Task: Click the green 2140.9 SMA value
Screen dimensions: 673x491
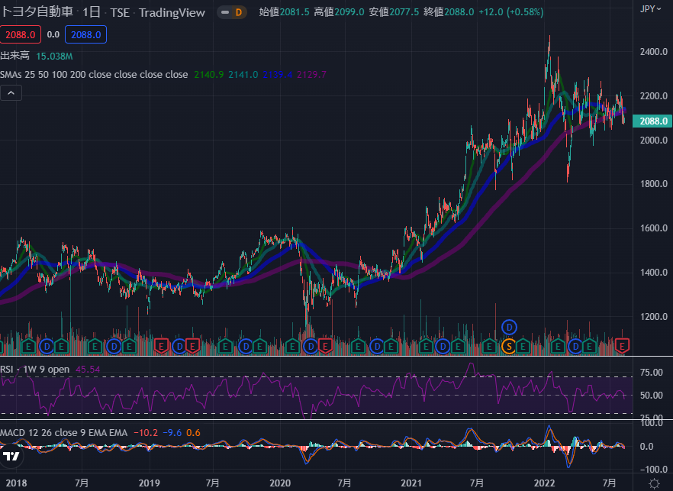Action: 209,75
